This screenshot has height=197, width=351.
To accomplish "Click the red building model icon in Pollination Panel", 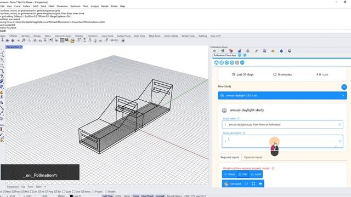I will [231, 51].
